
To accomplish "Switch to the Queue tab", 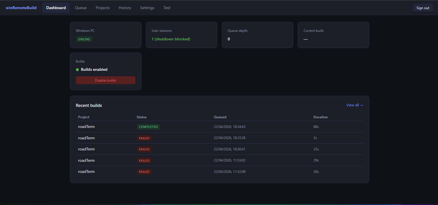I will click(x=80, y=8).
